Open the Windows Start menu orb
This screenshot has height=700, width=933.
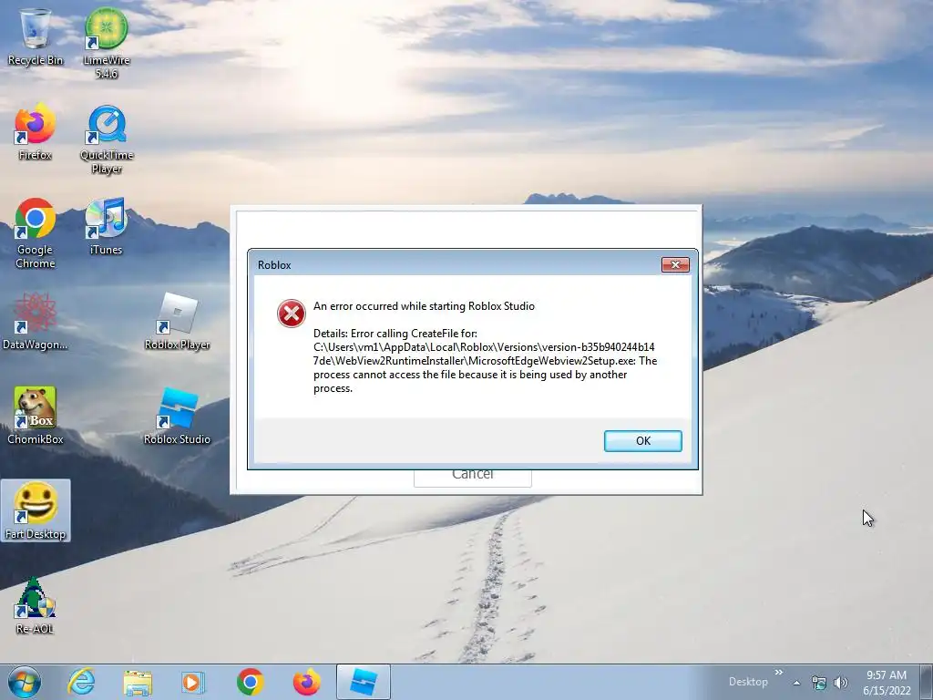(x=25, y=682)
